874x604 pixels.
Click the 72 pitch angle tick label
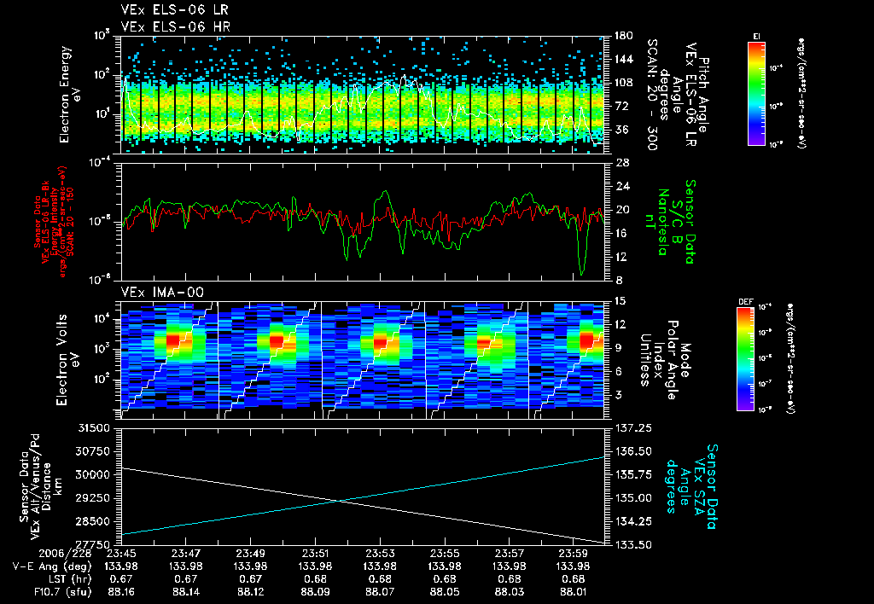click(x=621, y=106)
